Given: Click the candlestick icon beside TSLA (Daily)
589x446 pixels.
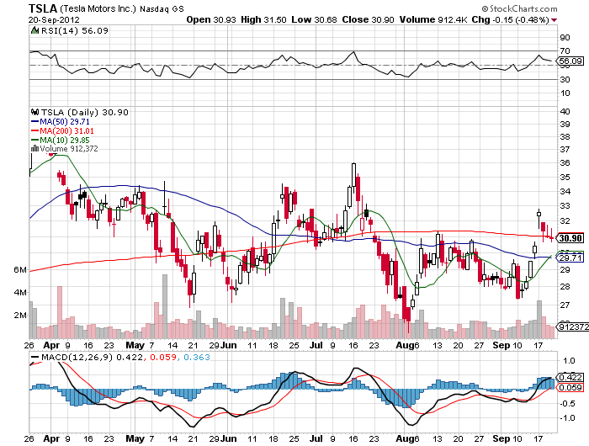Looking at the screenshot, I should (35, 112).
